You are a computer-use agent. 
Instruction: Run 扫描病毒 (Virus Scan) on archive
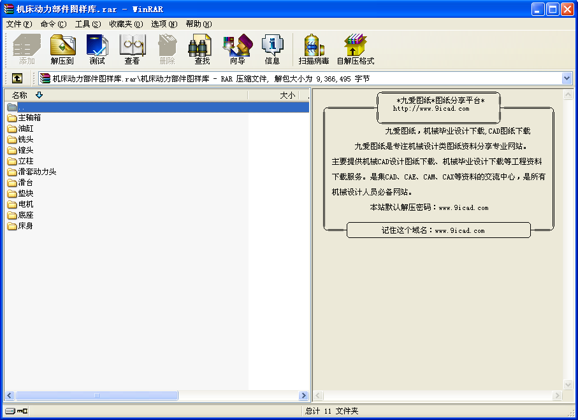click(x=314, y=49)
